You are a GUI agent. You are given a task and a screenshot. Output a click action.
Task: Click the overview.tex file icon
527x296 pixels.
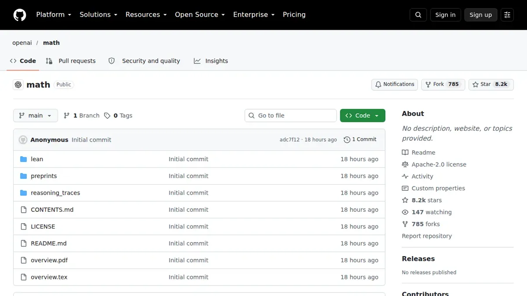pyautogui.click(x=24, y=277)
